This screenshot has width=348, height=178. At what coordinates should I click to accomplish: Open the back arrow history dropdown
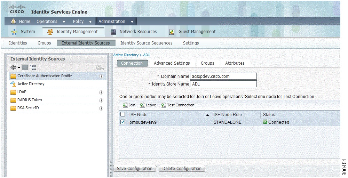19,68
